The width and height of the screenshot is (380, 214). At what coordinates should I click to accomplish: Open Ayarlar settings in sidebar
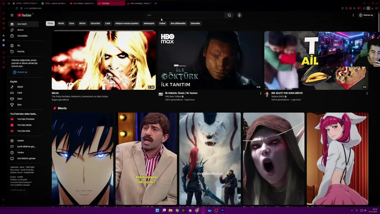coord(24,141)
